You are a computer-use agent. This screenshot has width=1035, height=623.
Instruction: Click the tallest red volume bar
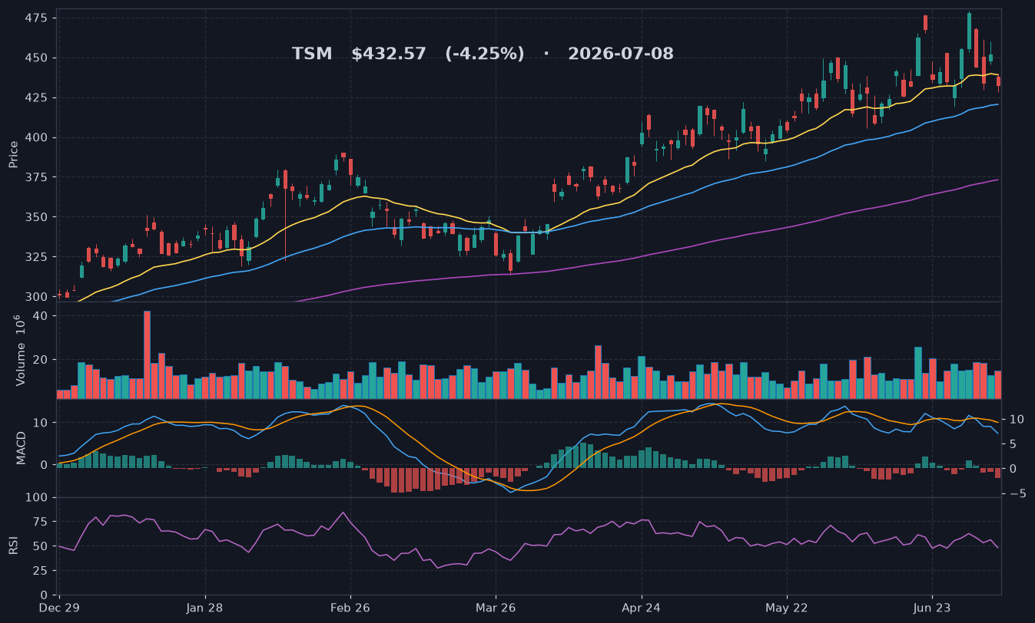[147, 354]
